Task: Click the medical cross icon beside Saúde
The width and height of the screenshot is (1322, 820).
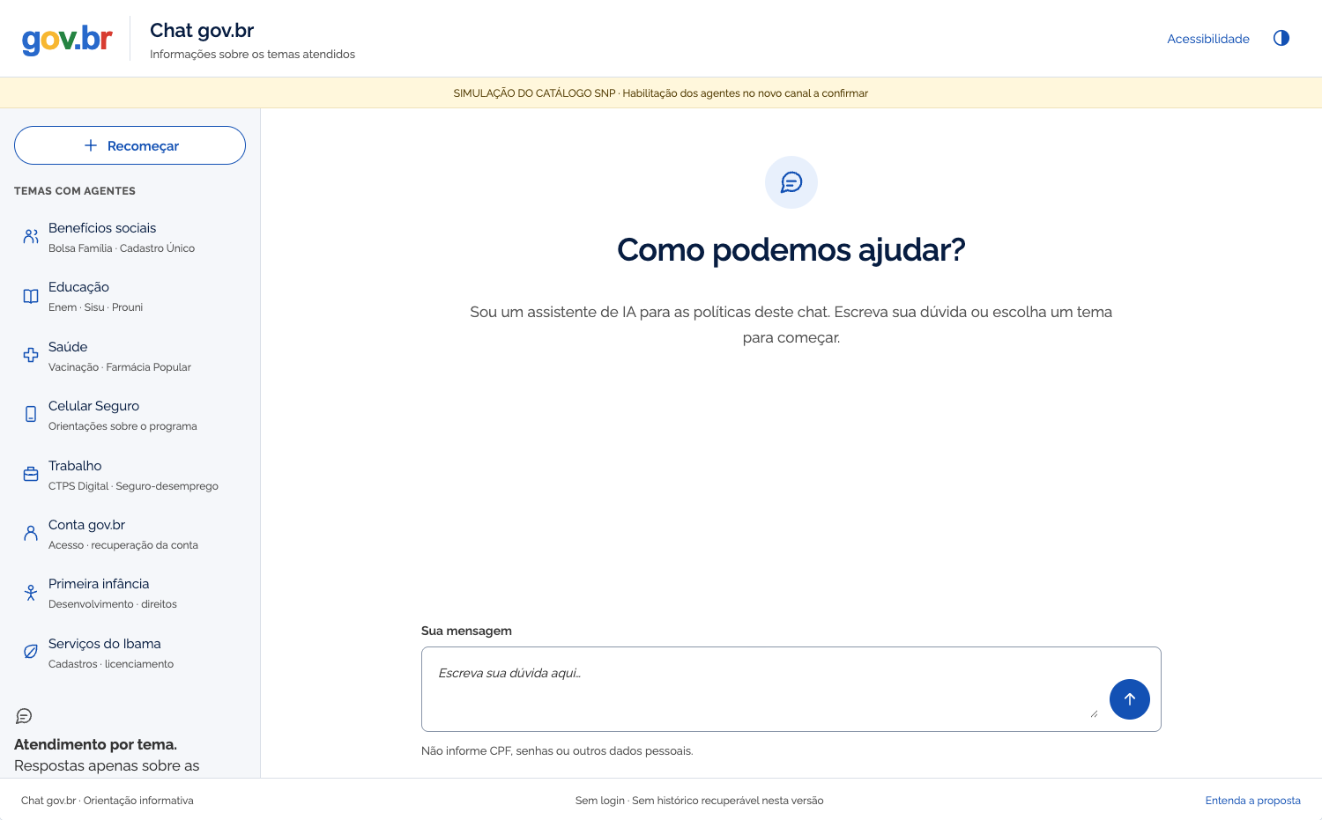Action: point(31,355)
